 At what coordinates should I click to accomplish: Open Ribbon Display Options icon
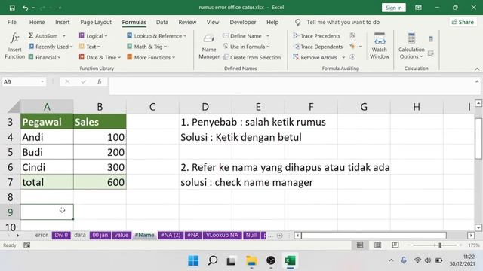click(x=418, y=8)
